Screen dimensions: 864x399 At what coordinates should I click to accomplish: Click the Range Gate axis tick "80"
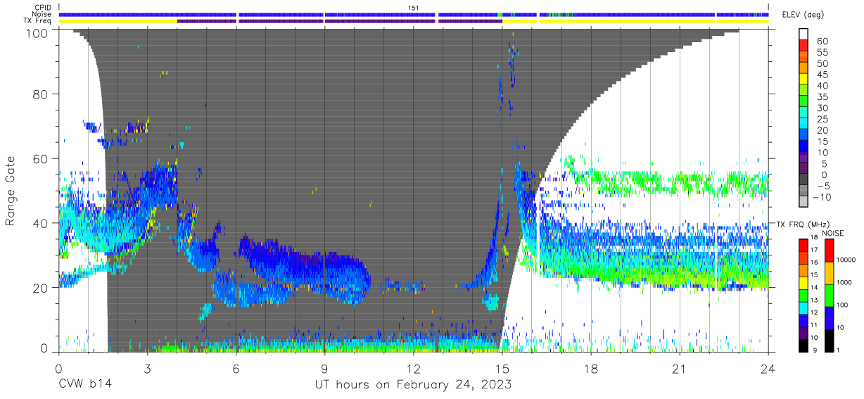coord(40,94)
